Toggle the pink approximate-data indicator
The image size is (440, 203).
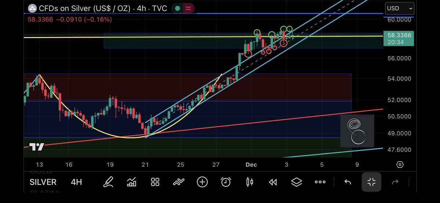(188, 8)
